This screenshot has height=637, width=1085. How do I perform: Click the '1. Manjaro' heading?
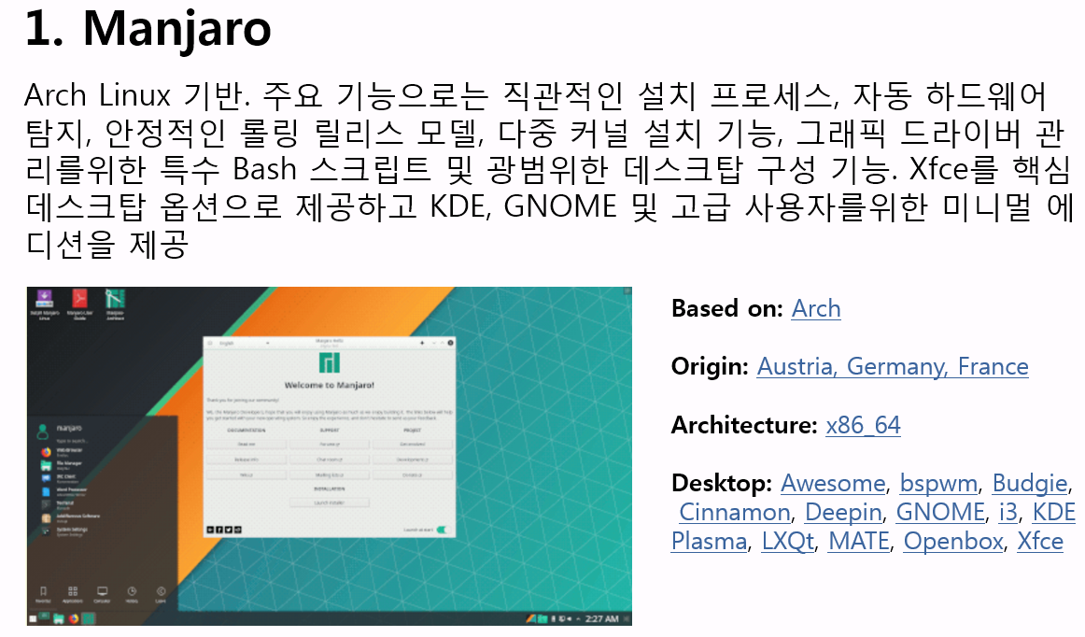[x=148, y=29]
